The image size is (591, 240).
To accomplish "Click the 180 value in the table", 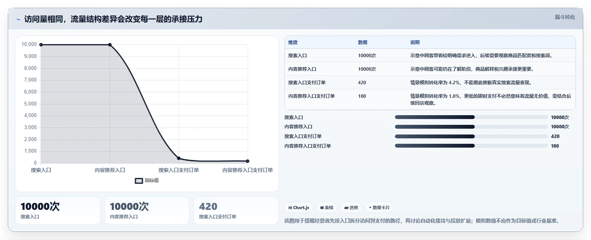I will [x=362, y=96].
